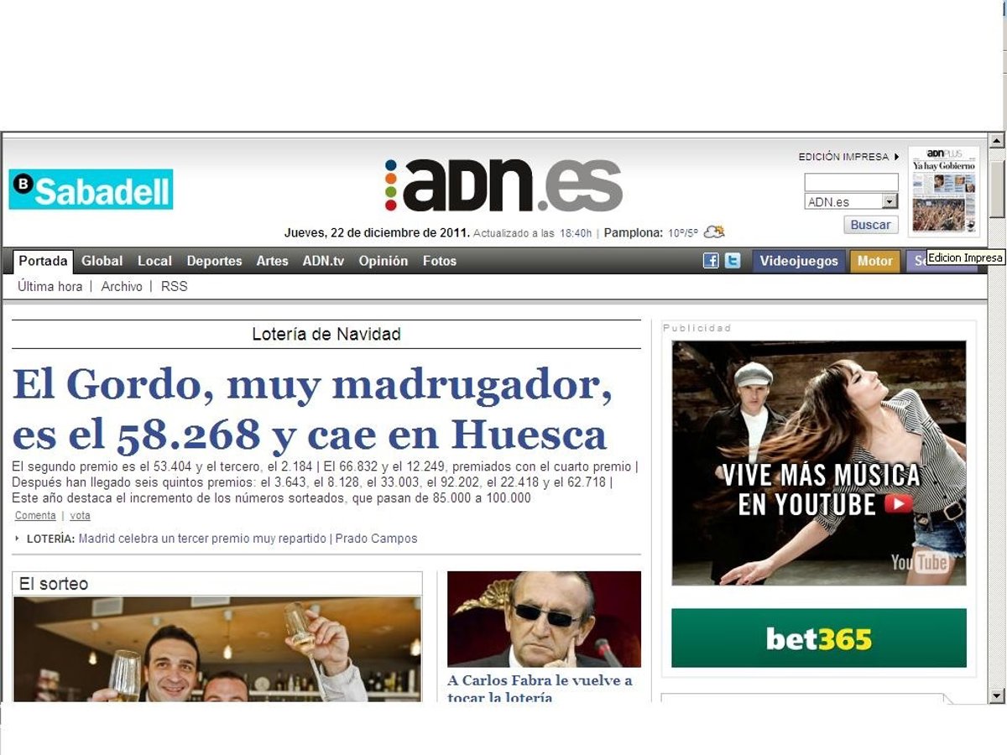Open the Sabadell bank logo banner
This screenshot has height=755, width=1007.
pos(91,190)
